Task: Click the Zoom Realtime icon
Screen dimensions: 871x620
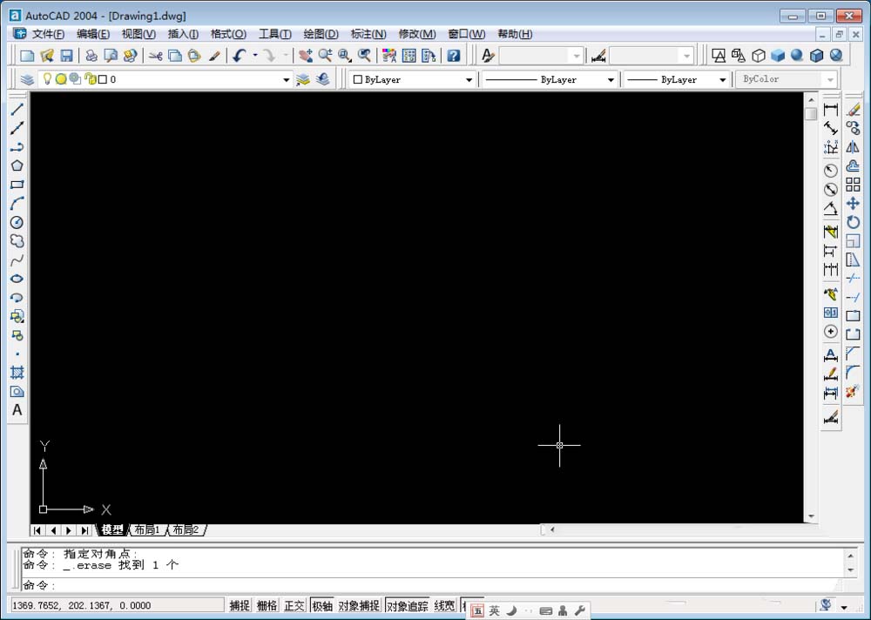Action: 325,56
